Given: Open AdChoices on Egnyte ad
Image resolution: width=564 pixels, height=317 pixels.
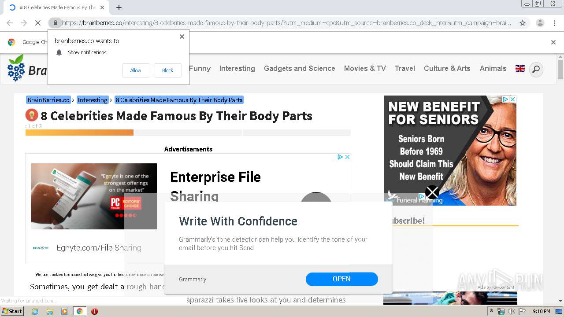Looking at the screenshot, I should tap(340, 157).
